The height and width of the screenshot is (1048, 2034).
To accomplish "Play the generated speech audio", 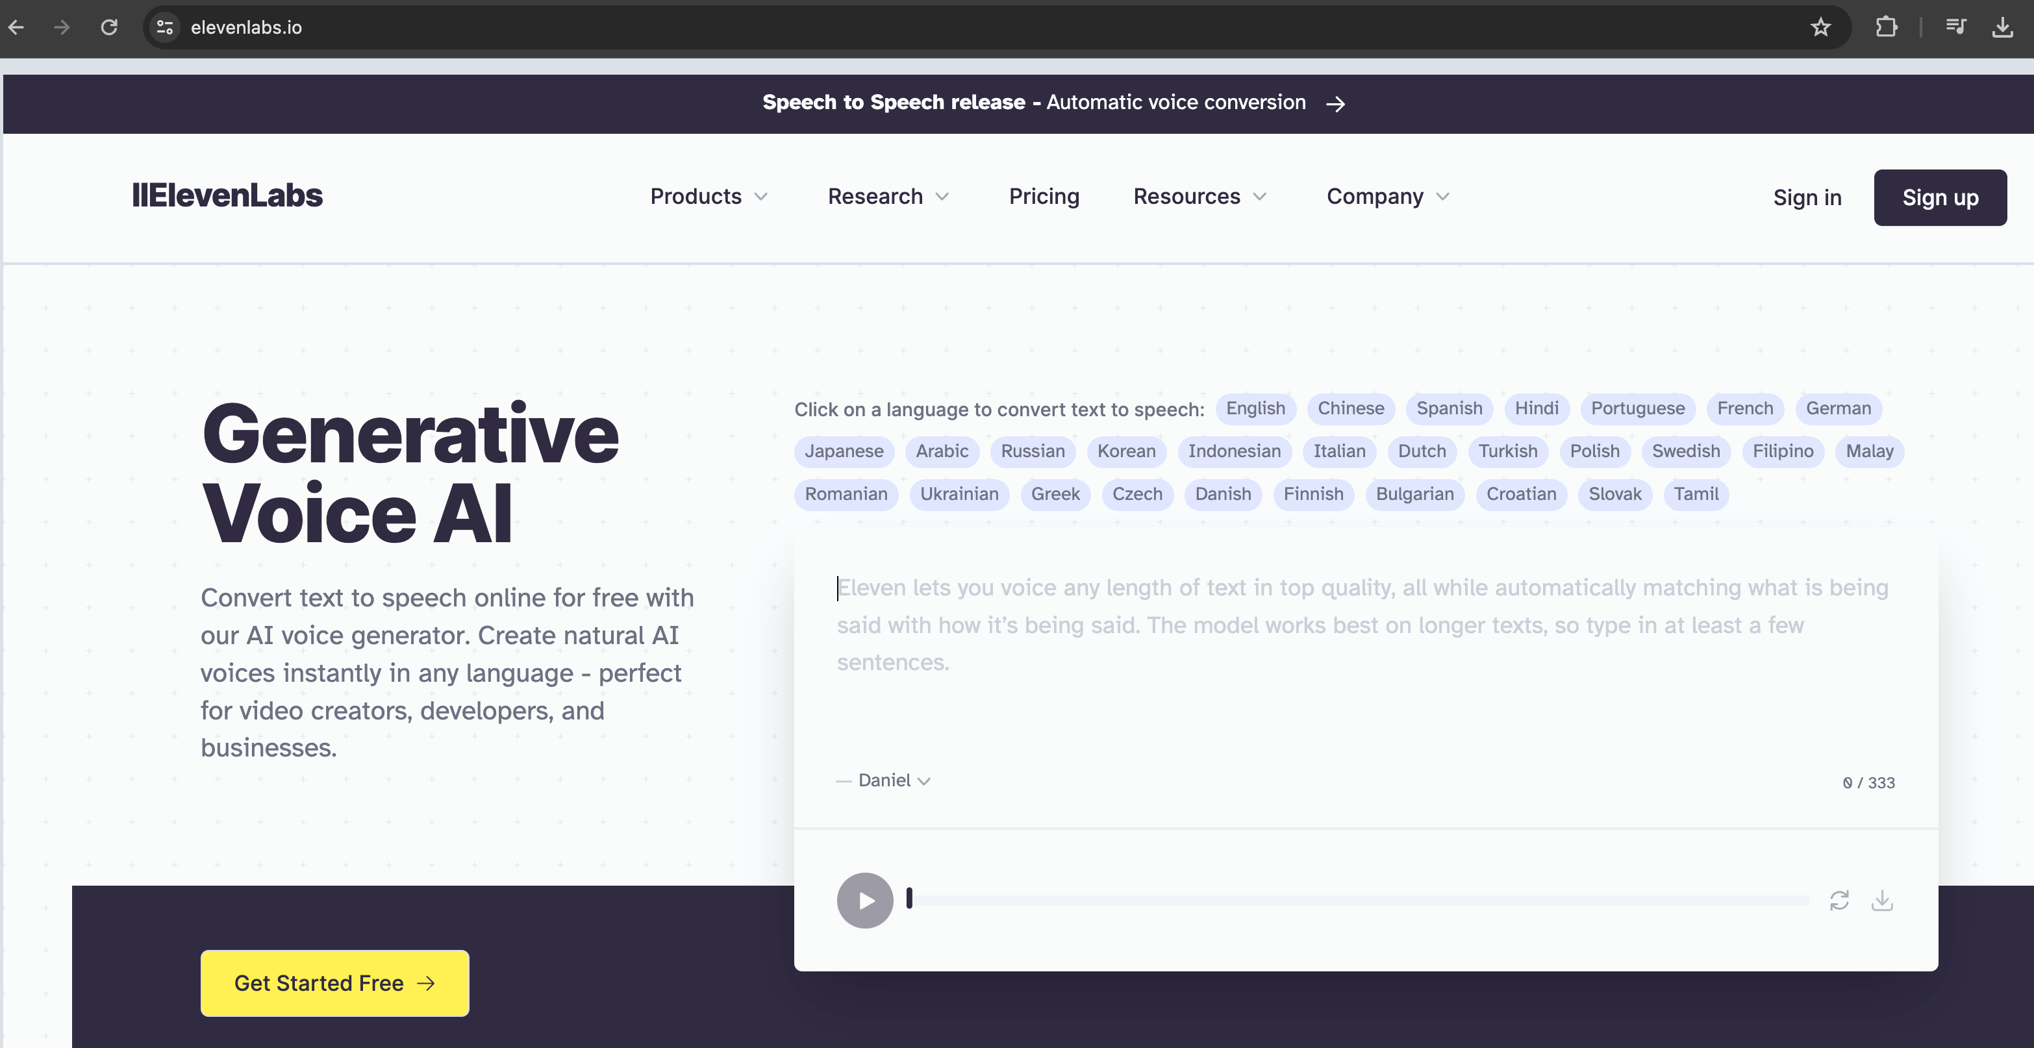I will (864, 901).
